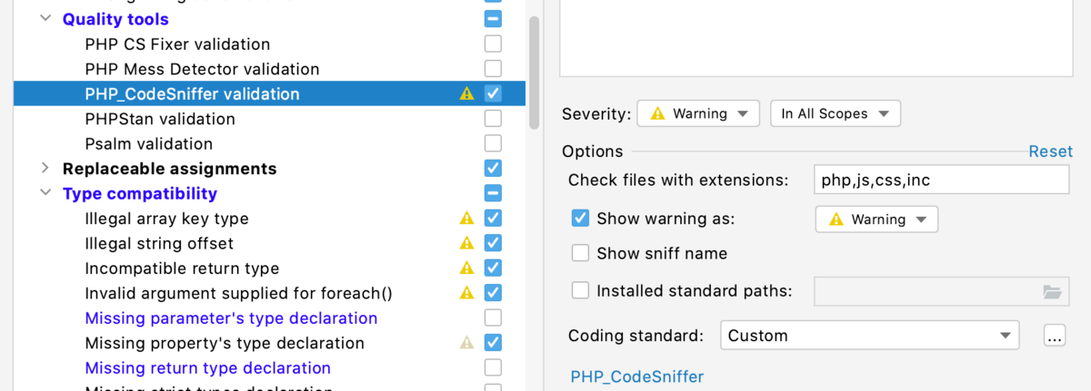Select Missing parameter's type declaration inspection
The width and height of the screenshot is (1091, 391).
[231, 318]
